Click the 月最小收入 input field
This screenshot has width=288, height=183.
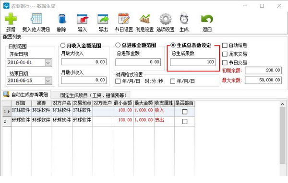click(84, 80)
